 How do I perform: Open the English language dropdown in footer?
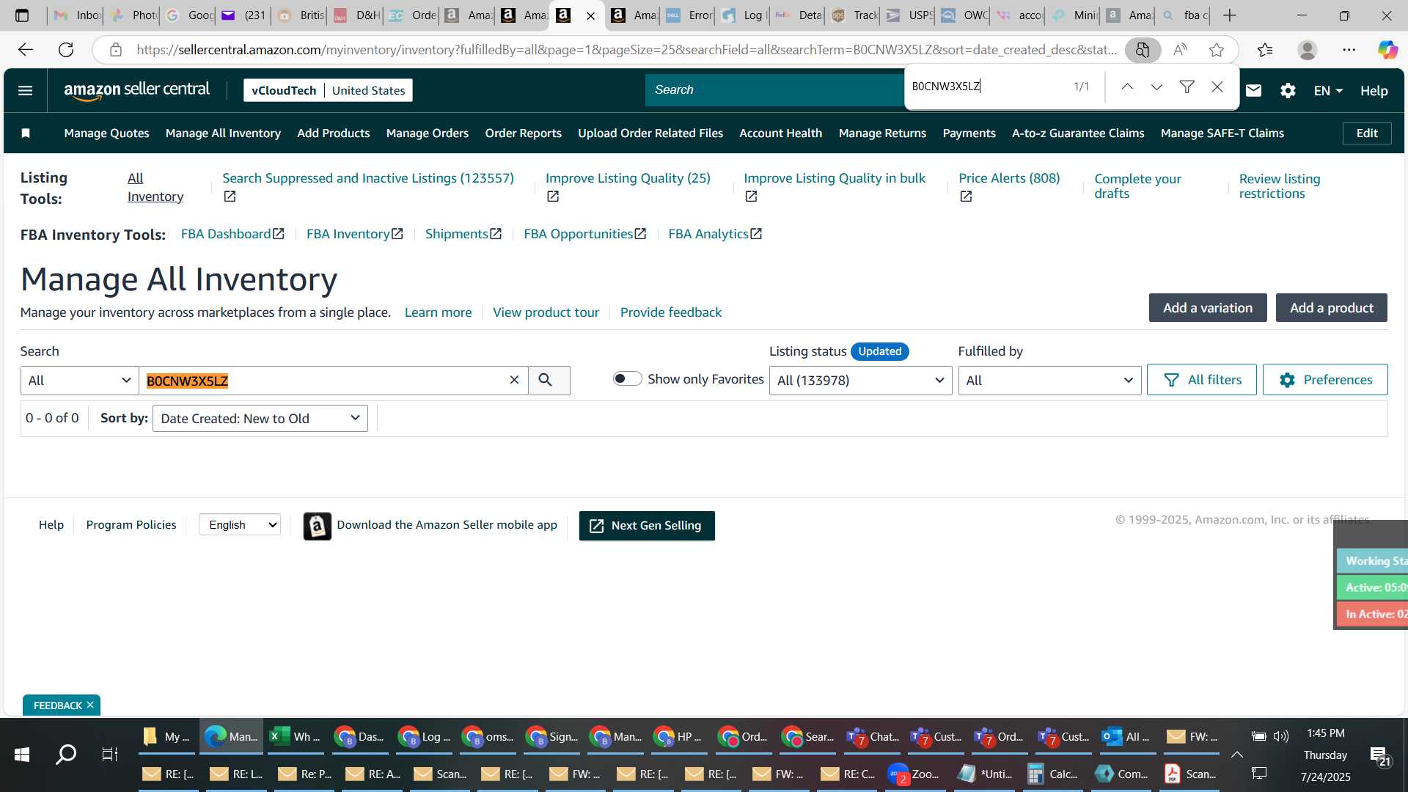pos(239,524)
